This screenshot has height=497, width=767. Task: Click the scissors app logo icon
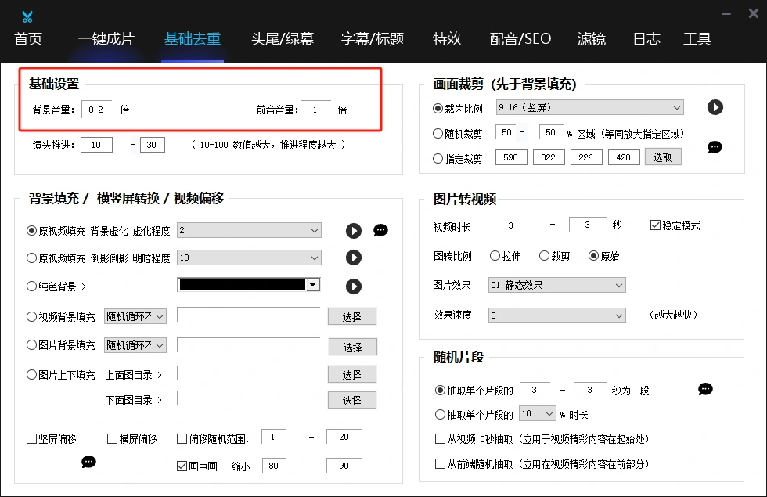coord(27,16)
